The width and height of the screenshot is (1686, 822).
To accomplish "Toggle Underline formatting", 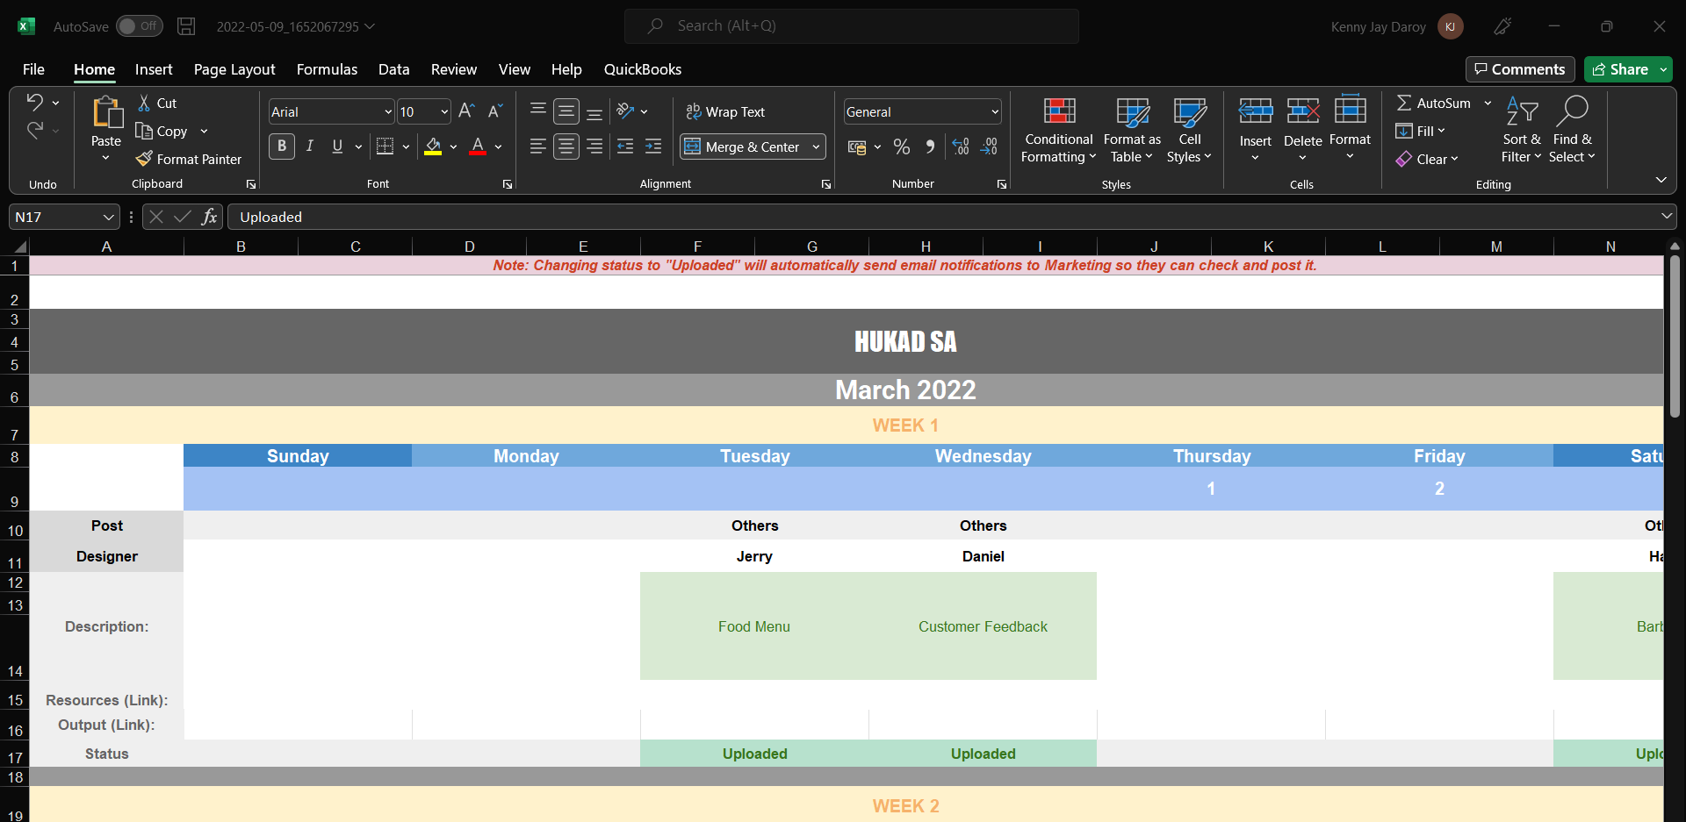I will click(337, 147).
